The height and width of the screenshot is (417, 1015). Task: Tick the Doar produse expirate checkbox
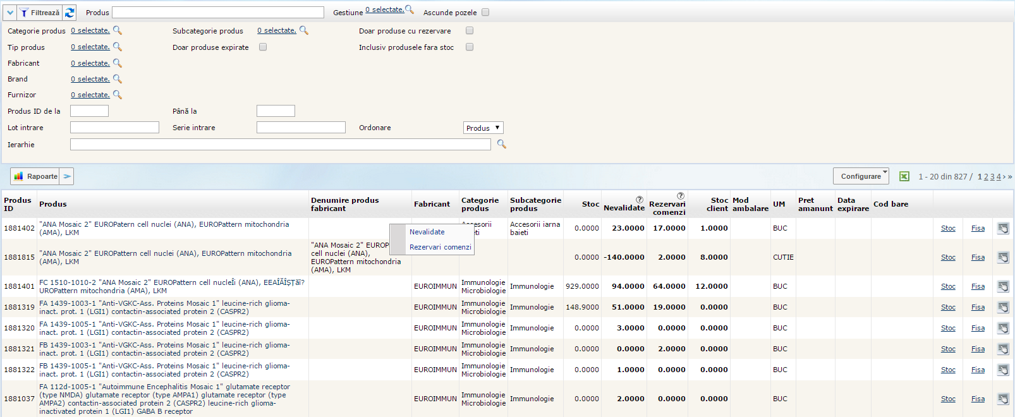pyautogui.click(x=263, y=47)
